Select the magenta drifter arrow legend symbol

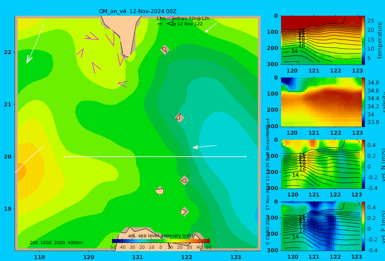170,18
